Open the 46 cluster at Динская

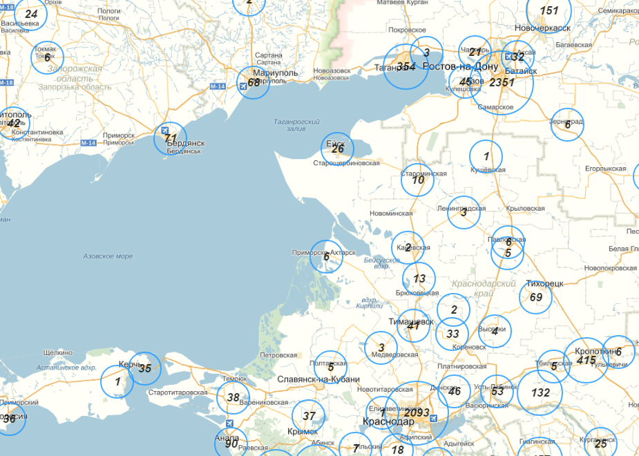(454, 391)
